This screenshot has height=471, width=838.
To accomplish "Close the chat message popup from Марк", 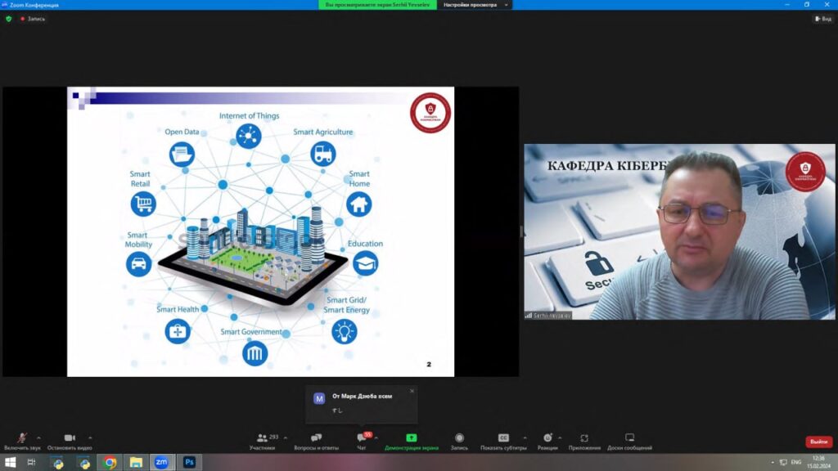I will pyautogui.click(x=412, y=391).
